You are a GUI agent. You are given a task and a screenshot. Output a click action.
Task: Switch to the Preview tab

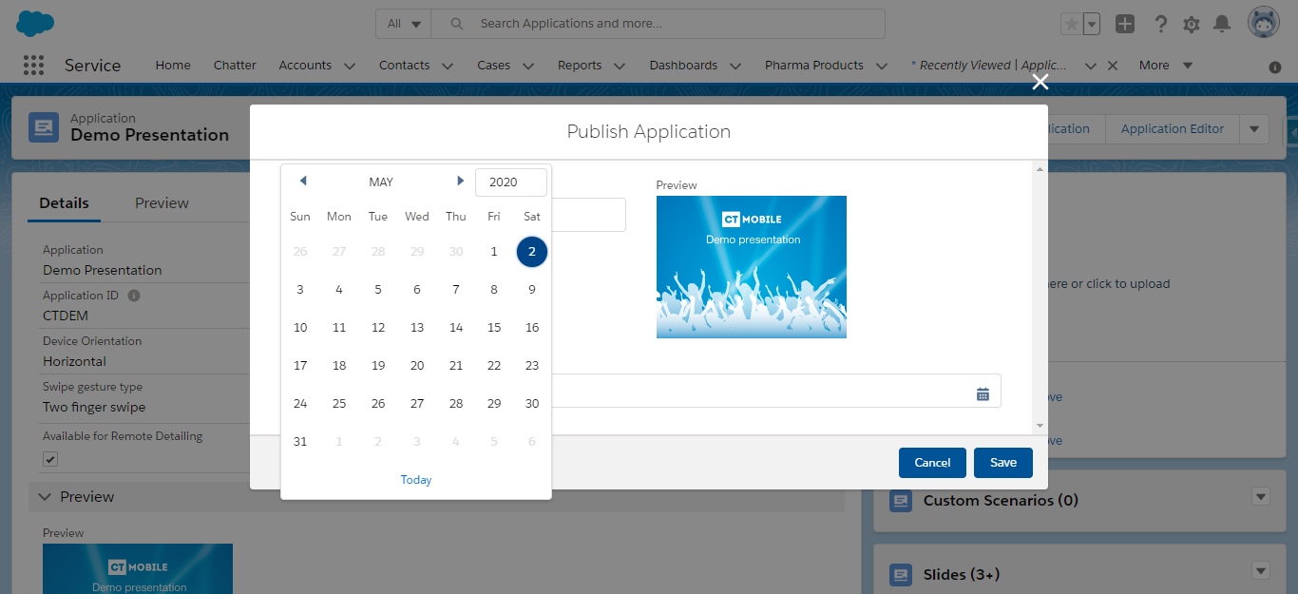(162, 202)
